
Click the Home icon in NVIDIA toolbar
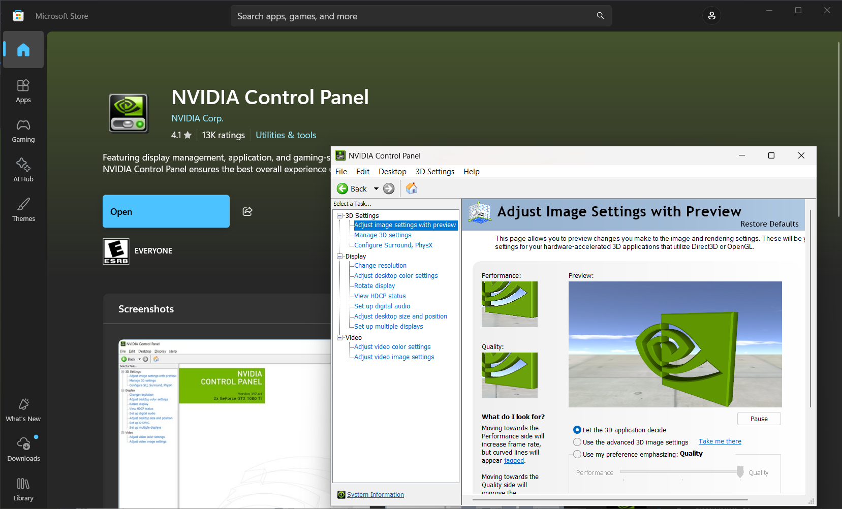[x=412, y=188]
